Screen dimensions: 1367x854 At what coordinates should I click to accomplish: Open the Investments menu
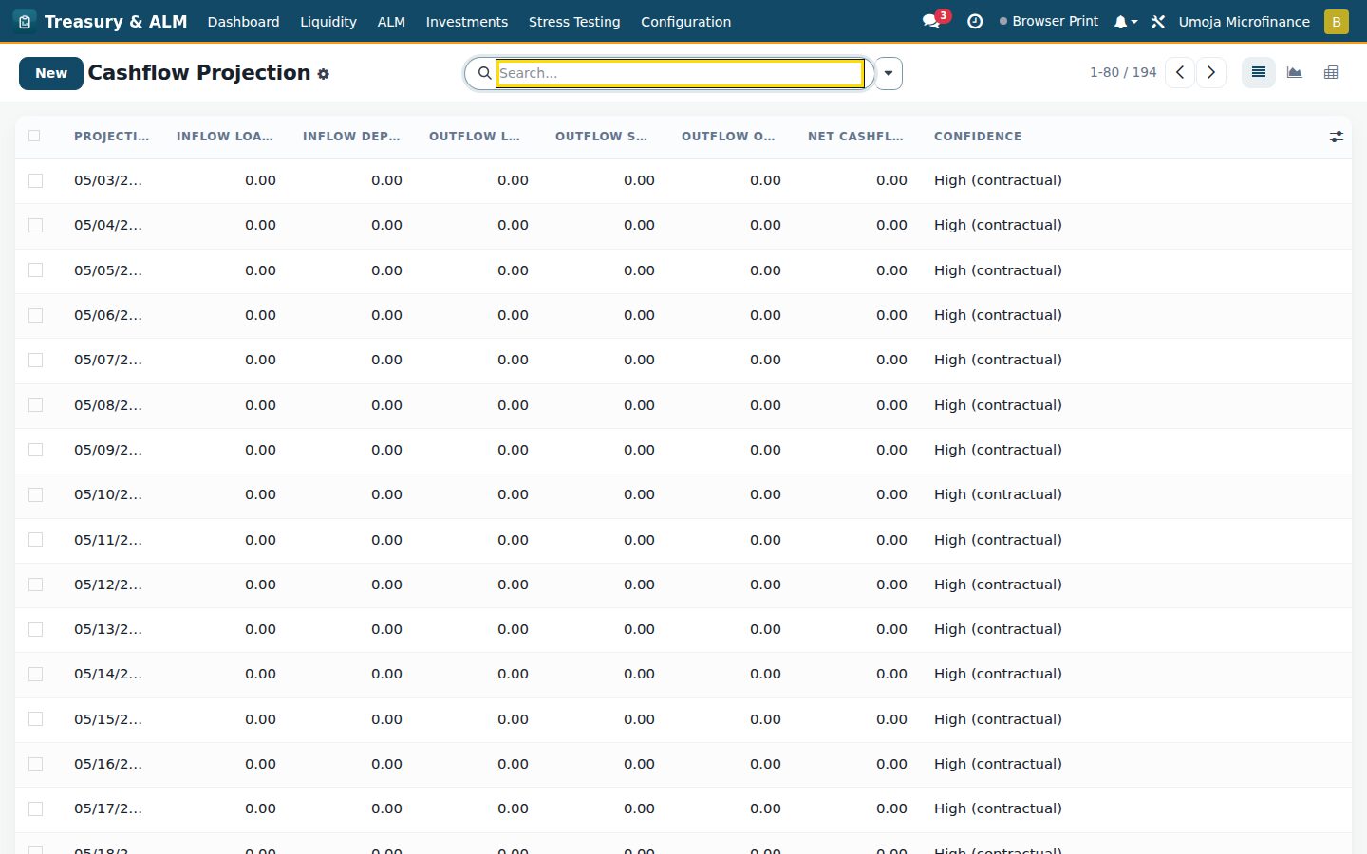pyautogui.click(x=466, y=21)
